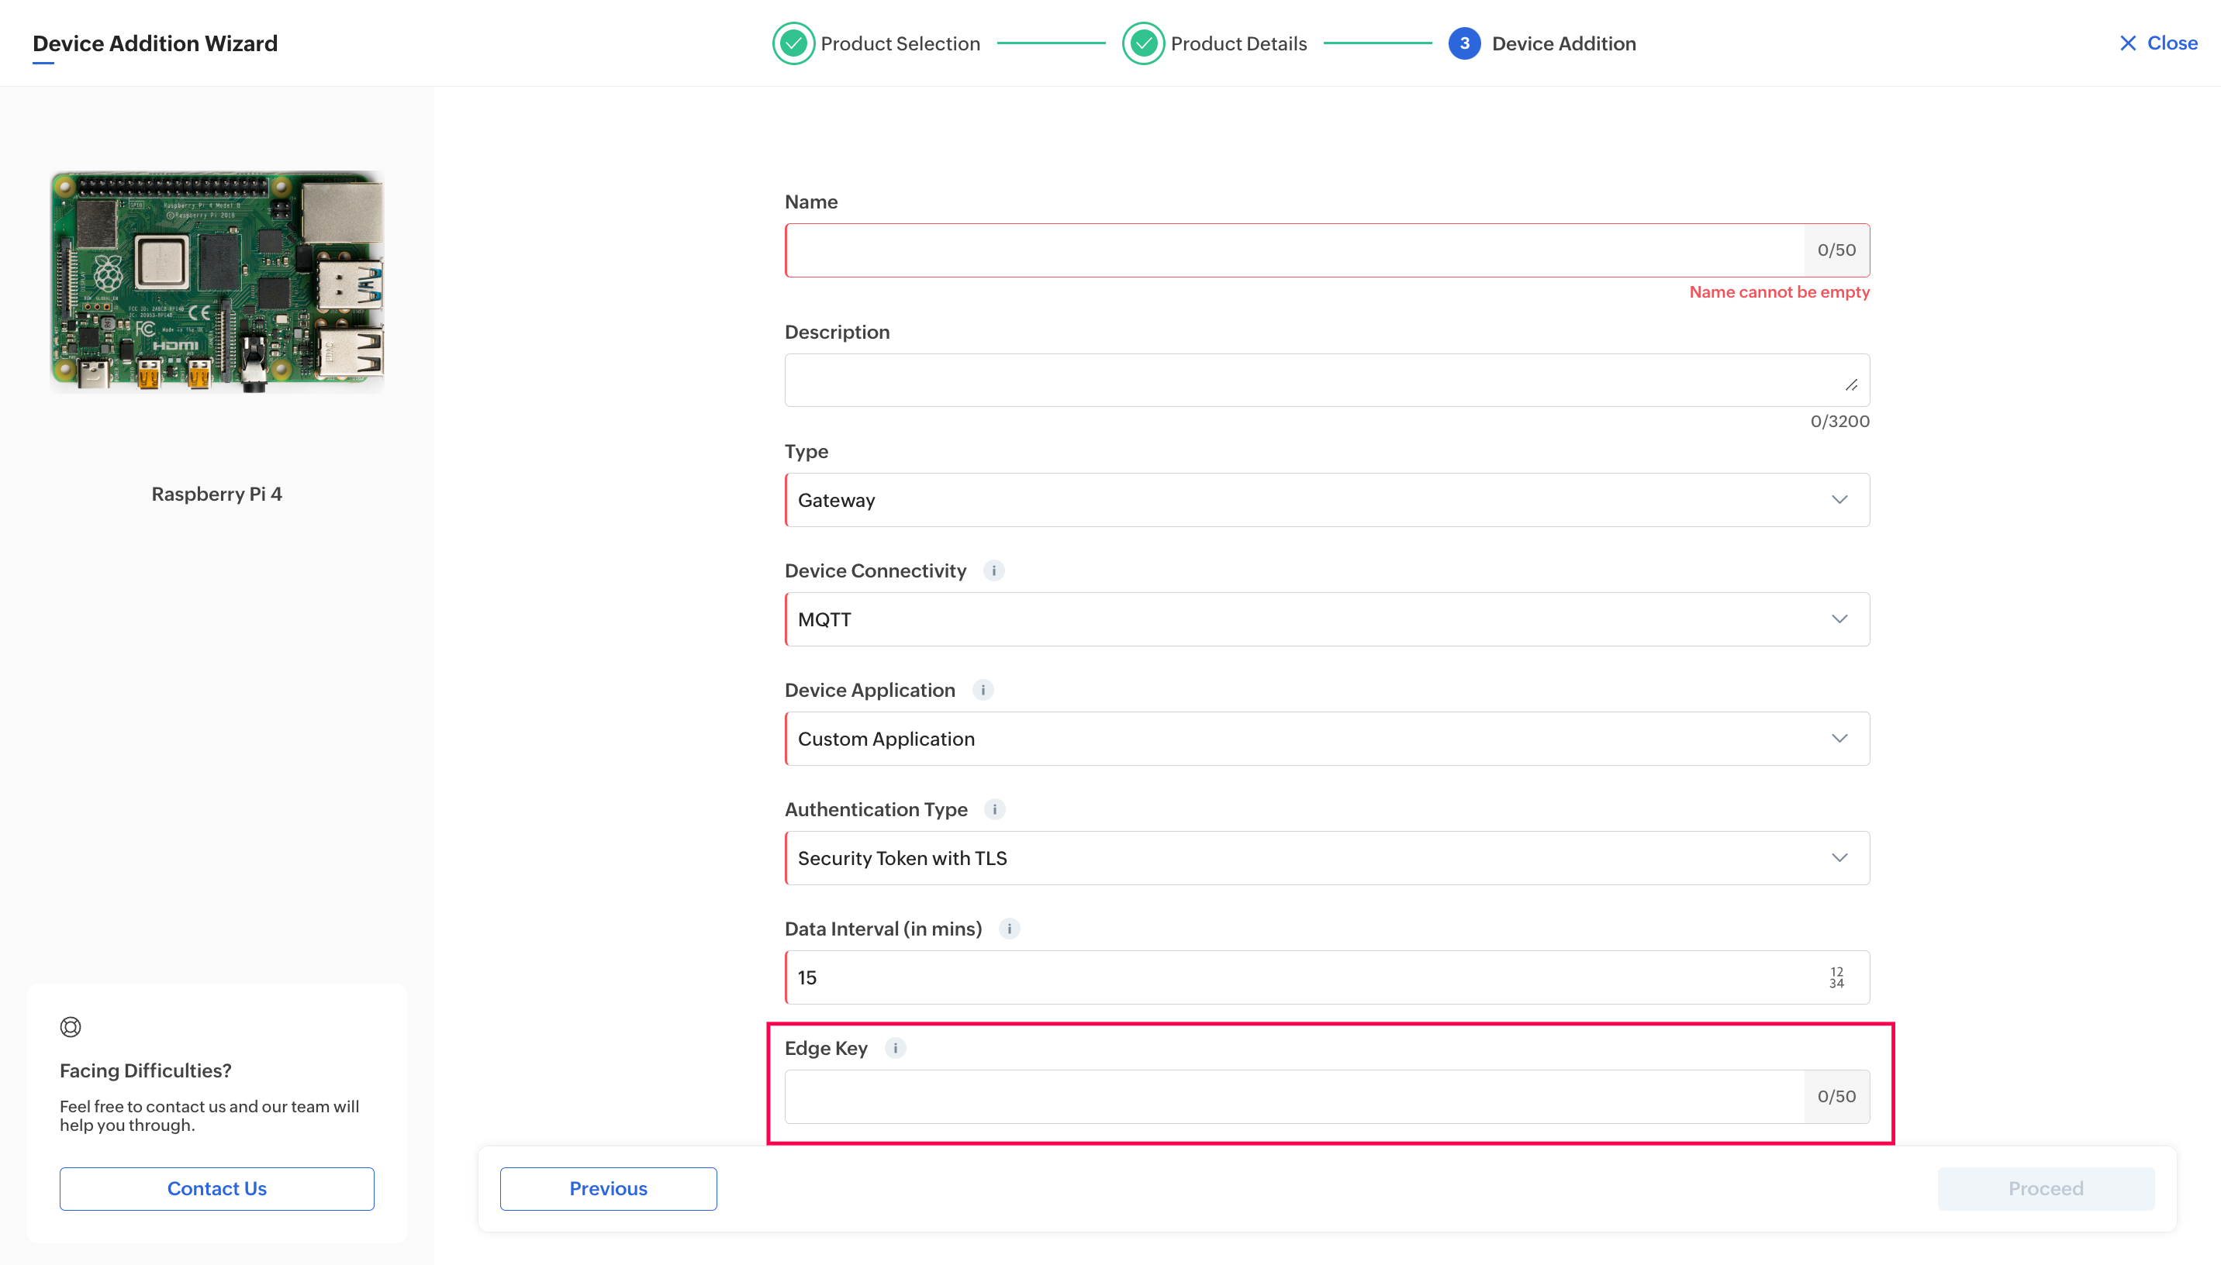Click the Edge Key info icon
The image size is (2221, 1265).
[895, 1048]
